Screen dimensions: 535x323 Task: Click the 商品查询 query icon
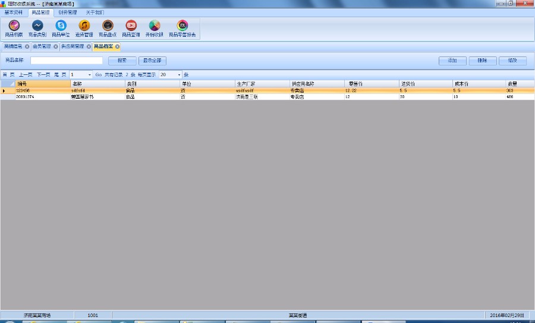point(131,26)
